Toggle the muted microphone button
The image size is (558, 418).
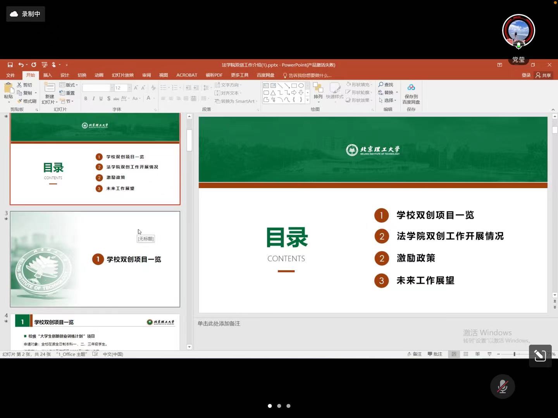pyautogui.click(x=502, y=386)
